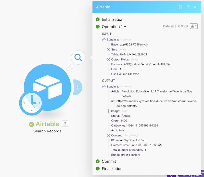Open help with the question mark icon

coord(188,7)
